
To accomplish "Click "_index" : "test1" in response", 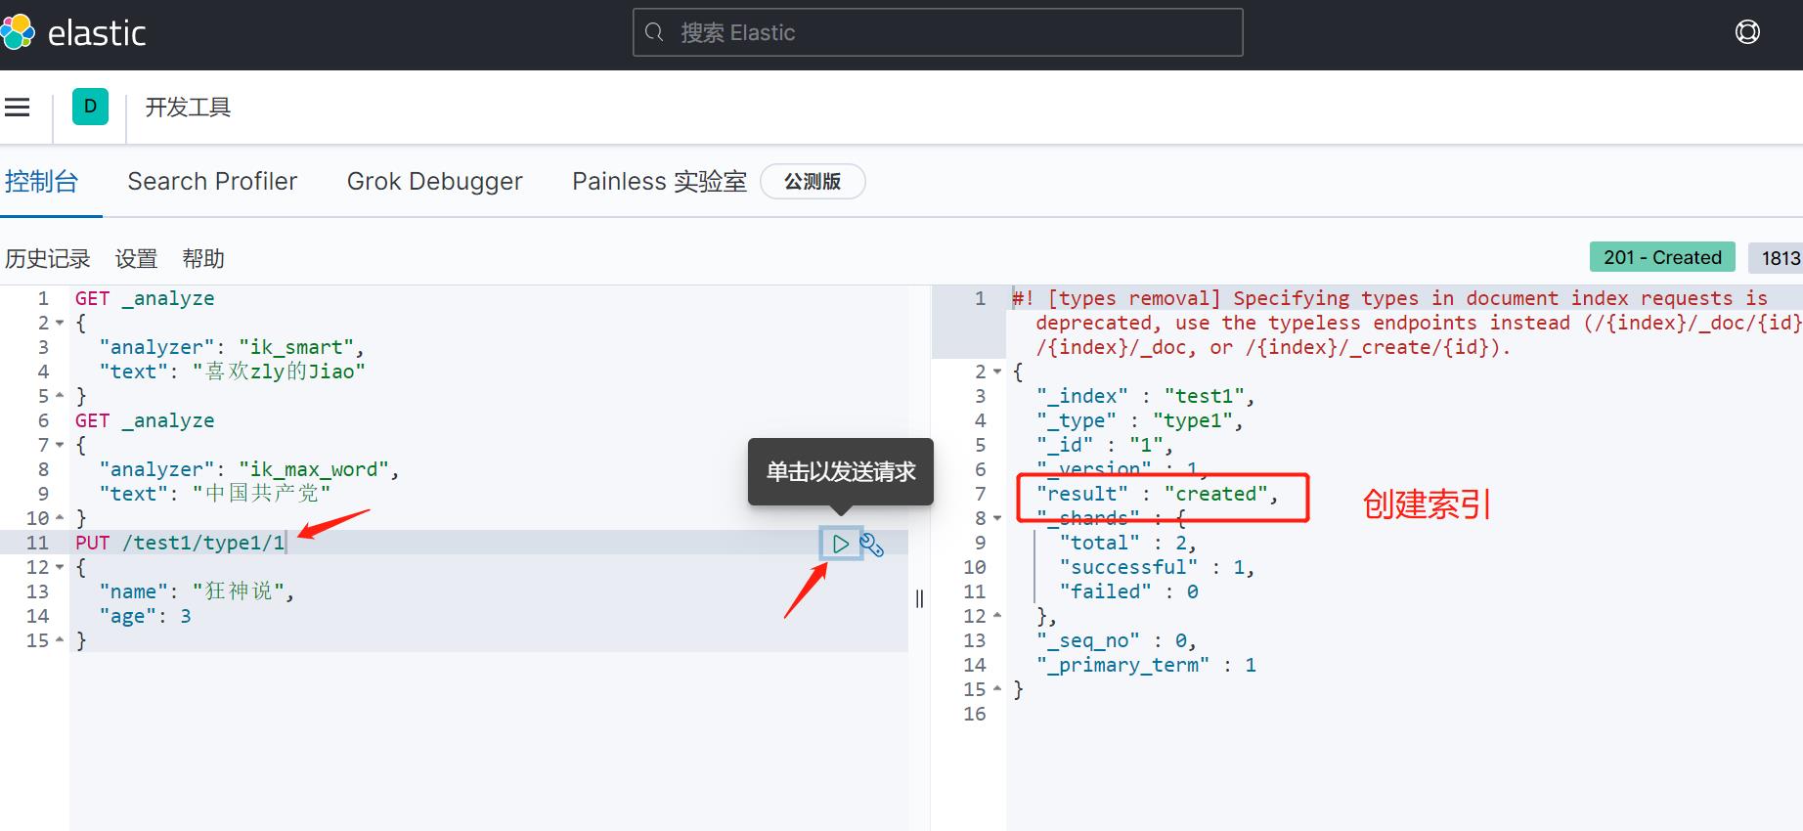I will pos(1146,396).
